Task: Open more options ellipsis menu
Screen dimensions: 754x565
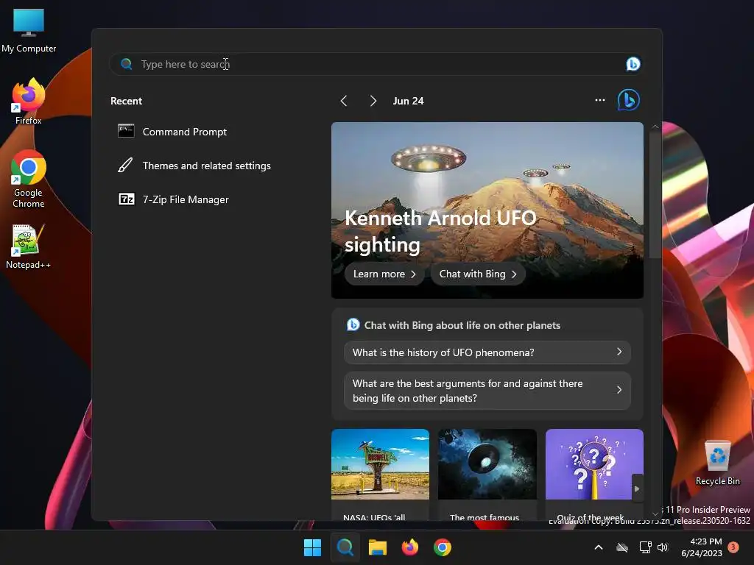Action: click(599, 100)
